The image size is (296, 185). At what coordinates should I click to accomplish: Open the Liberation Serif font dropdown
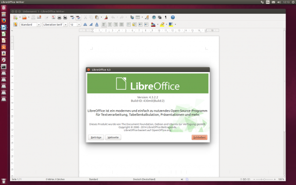tap(65, 25)
